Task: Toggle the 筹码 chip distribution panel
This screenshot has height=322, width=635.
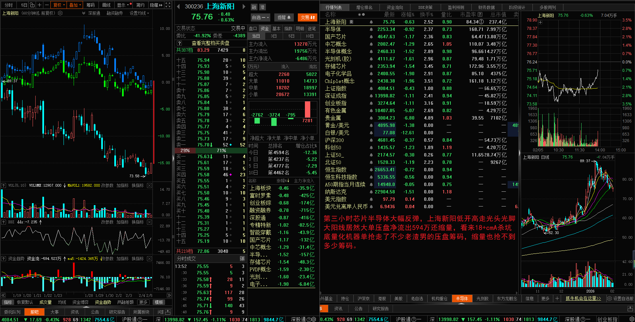Action: click(90, 5)
